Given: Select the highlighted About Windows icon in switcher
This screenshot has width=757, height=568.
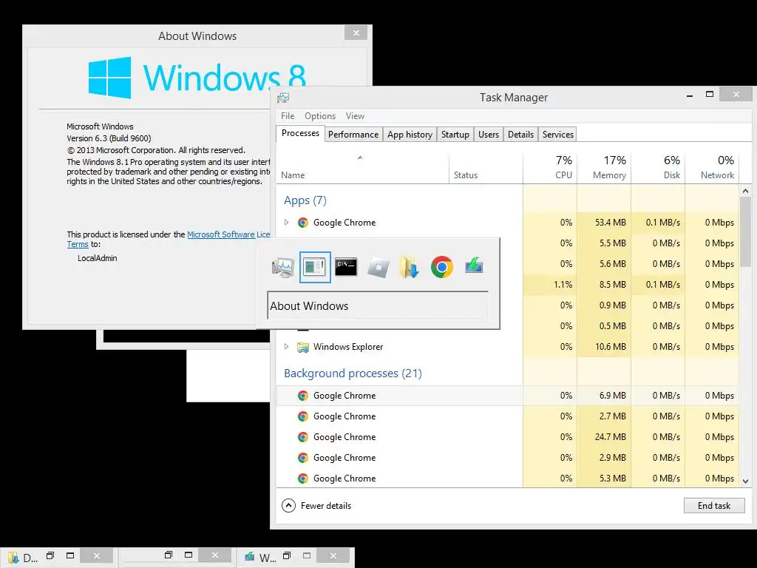Looking at the screenshot, I should point(315,267).
